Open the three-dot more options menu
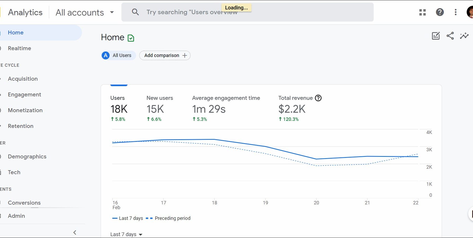 point(456,12)
